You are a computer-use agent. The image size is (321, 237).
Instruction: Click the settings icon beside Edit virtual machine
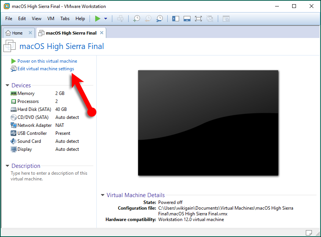tap(14, 69)
